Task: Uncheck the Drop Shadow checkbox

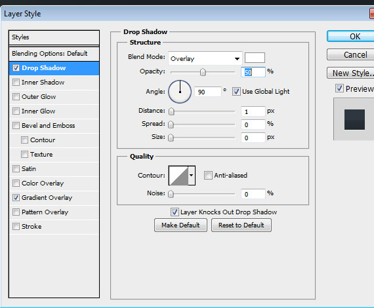Action: (x=16, y=68)
